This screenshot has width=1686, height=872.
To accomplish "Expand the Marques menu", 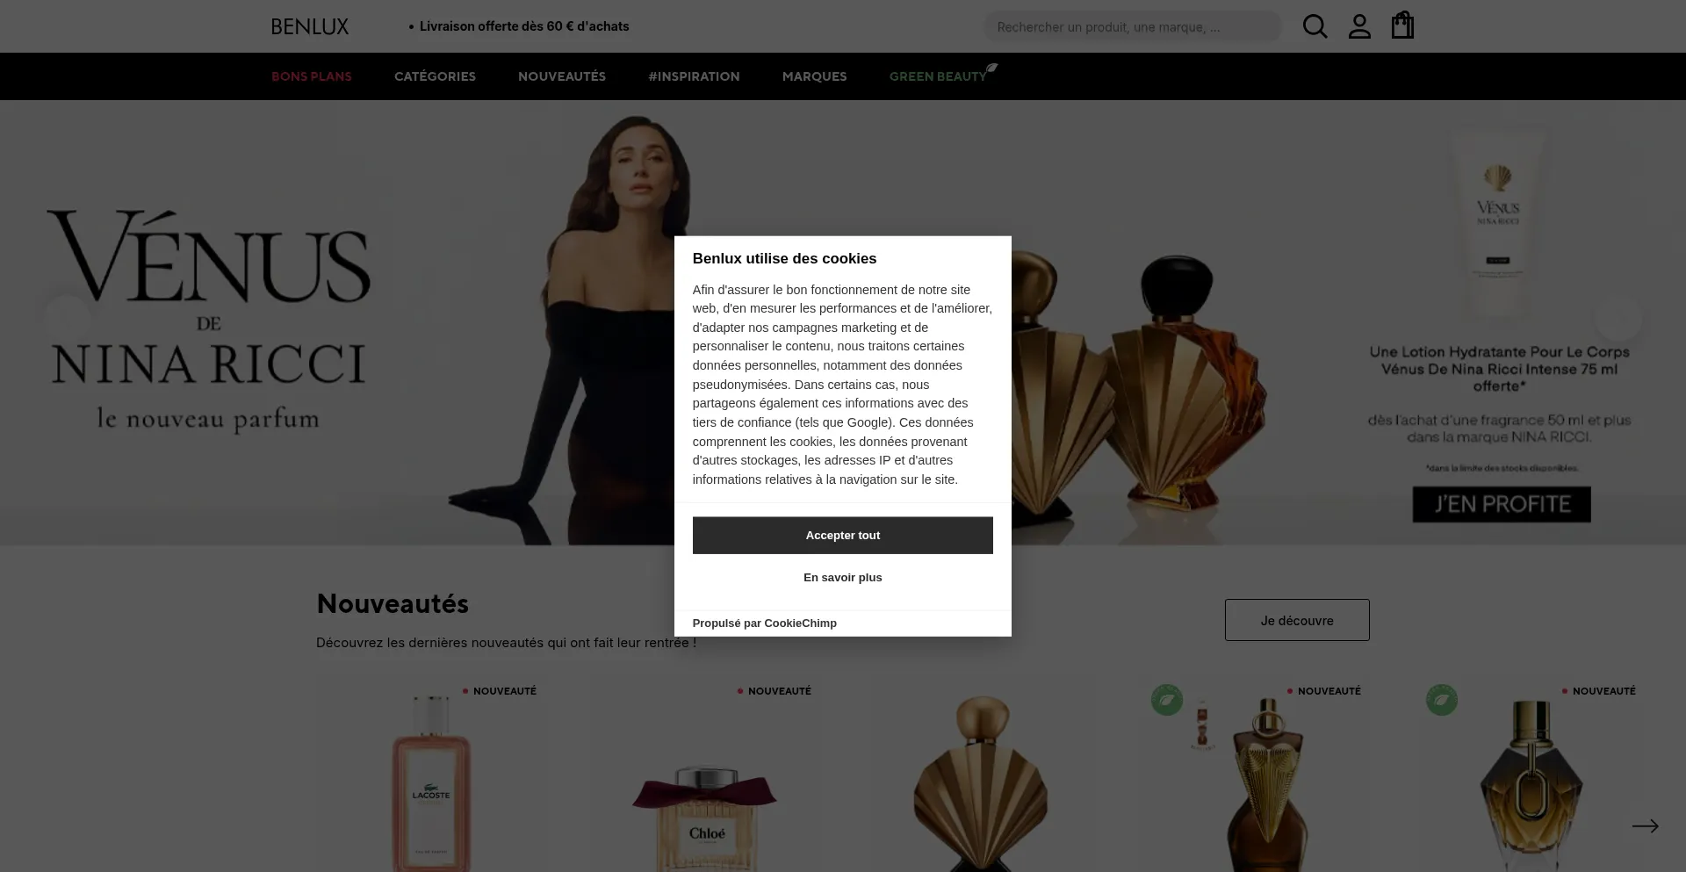I will tap(815, 76).
